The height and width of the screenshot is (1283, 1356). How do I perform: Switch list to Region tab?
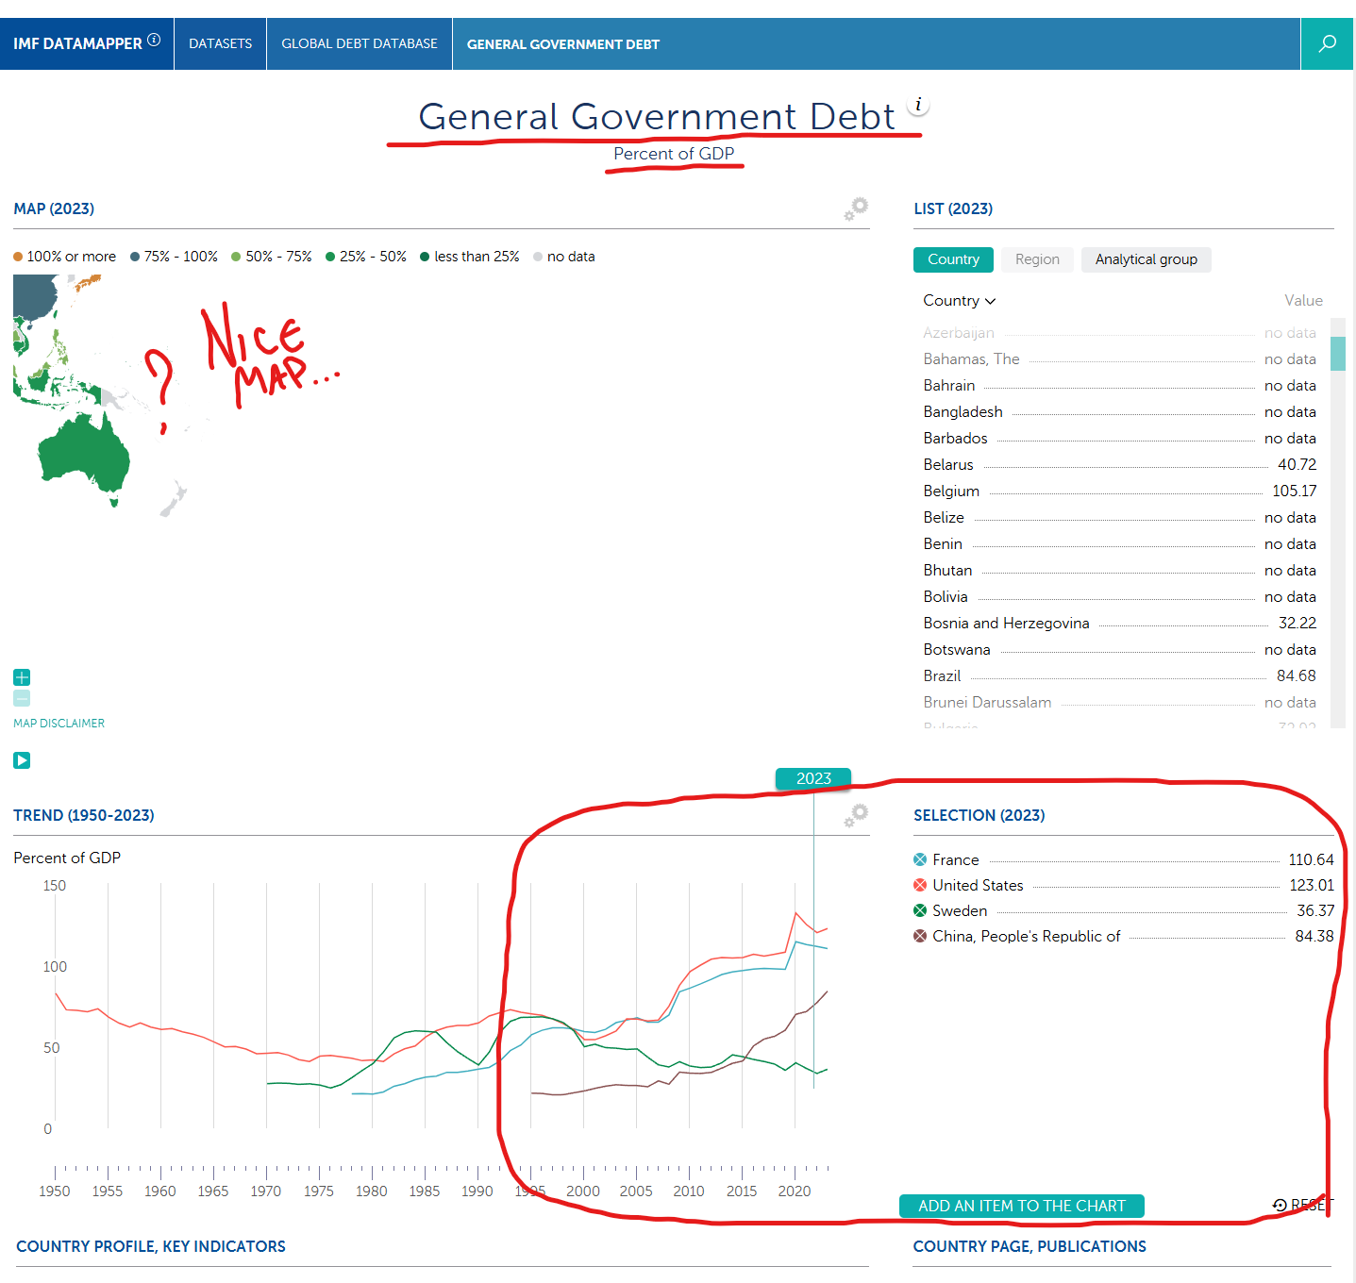pyautogui.click(x=1037, y=259)
